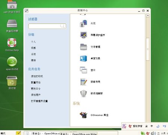Click the magnifier icon in the filter box

(62, 26)
